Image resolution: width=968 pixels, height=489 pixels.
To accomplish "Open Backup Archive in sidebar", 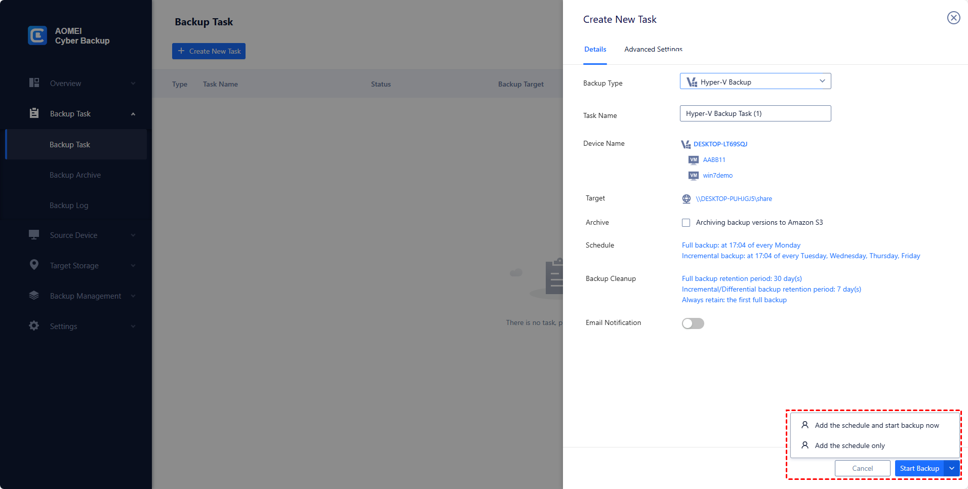I will pyautogui.click(x=76, y=175).
